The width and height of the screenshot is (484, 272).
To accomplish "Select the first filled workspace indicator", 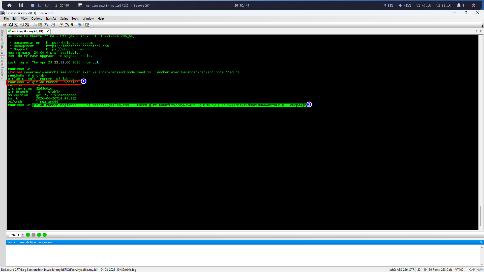I will (x=33, y=5).
